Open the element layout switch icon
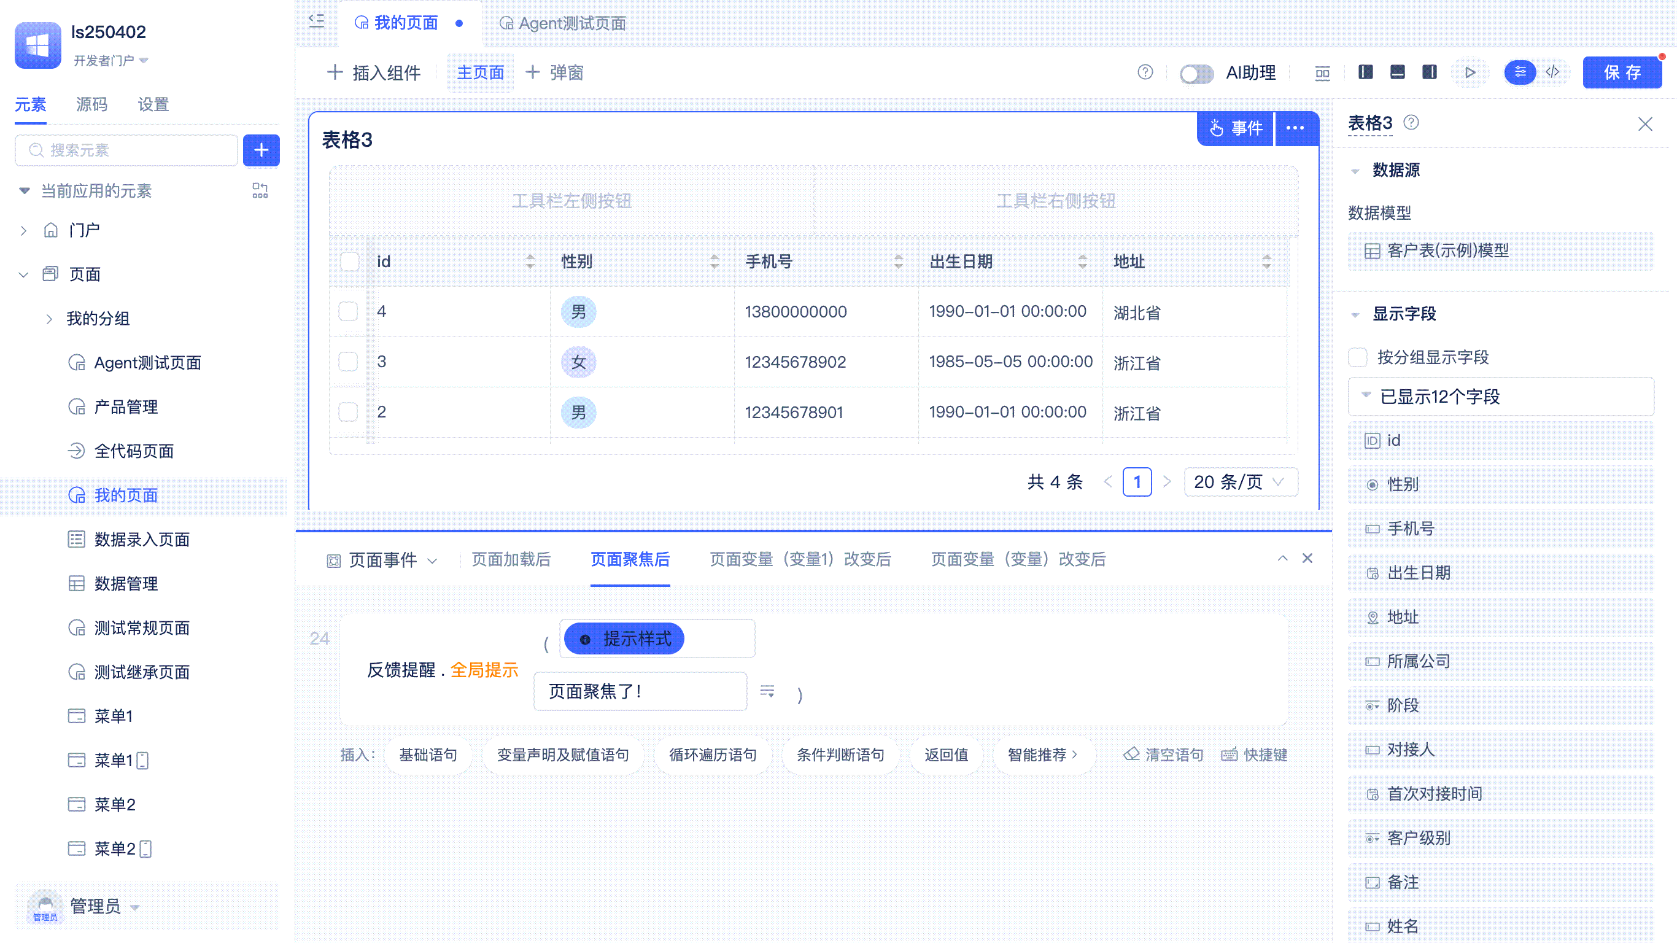Screen dimensions: 1677x943 pyautogui.click(x=260, y=190)
